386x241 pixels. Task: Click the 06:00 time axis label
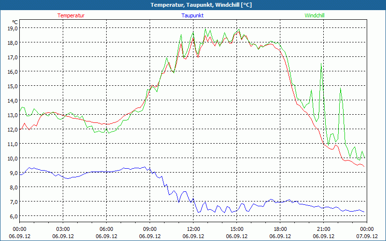click(106, 229)
